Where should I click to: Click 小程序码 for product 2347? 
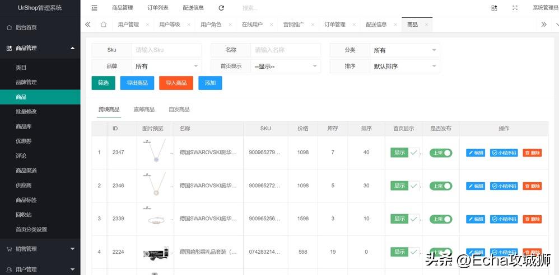[504, 153]
